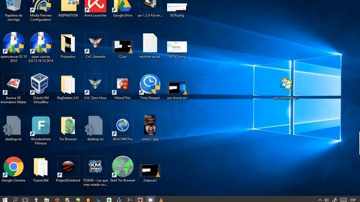Select the aio-runtimes icon on the wallpaper
The height and width of the screenshot is (202, 360).
[x=285, y=89]
